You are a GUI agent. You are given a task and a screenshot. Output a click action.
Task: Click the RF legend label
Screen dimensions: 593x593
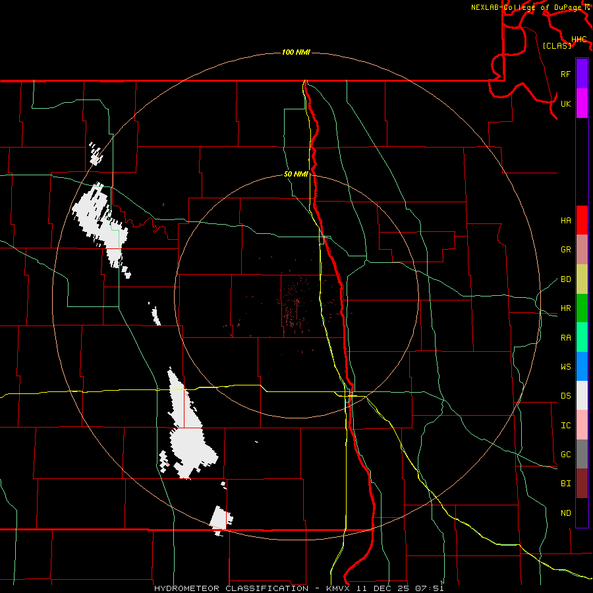(x=565, y=74)
